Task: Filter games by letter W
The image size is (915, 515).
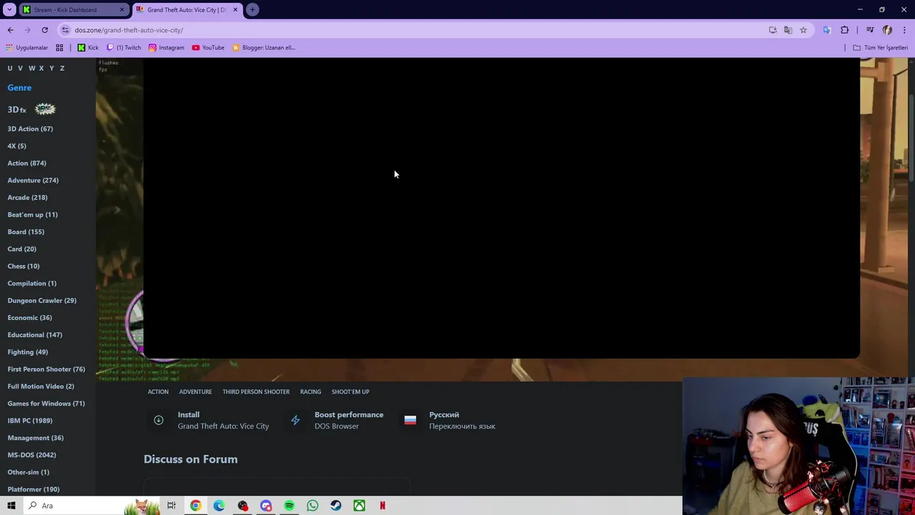Action: pos(31,68)
